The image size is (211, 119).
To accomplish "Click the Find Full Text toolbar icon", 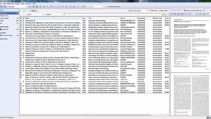I will [x=47, y=7].
